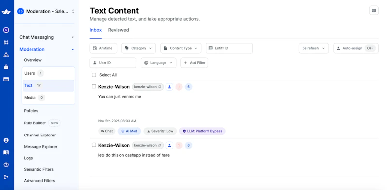Open Message Explorer
This screenshot has width=387, height=190.
[41, 147]
